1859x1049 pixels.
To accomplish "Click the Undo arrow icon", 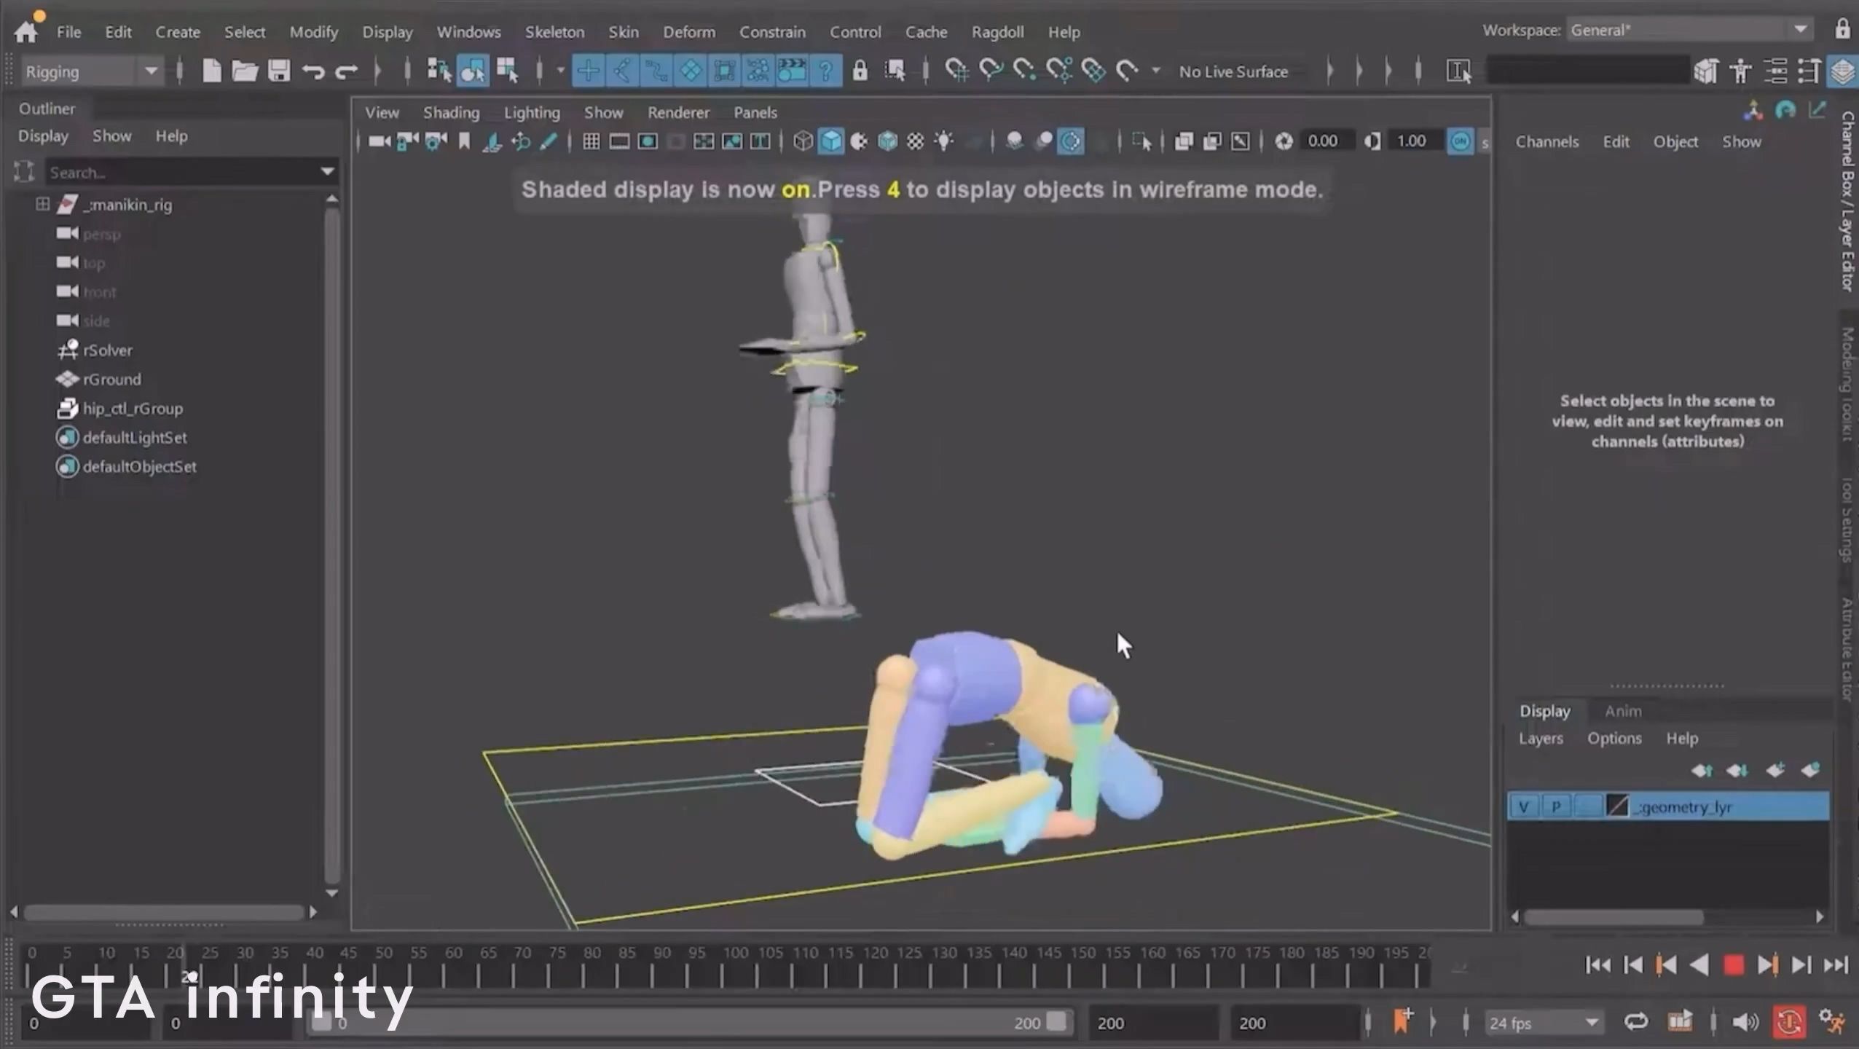I will pos(313,71).
